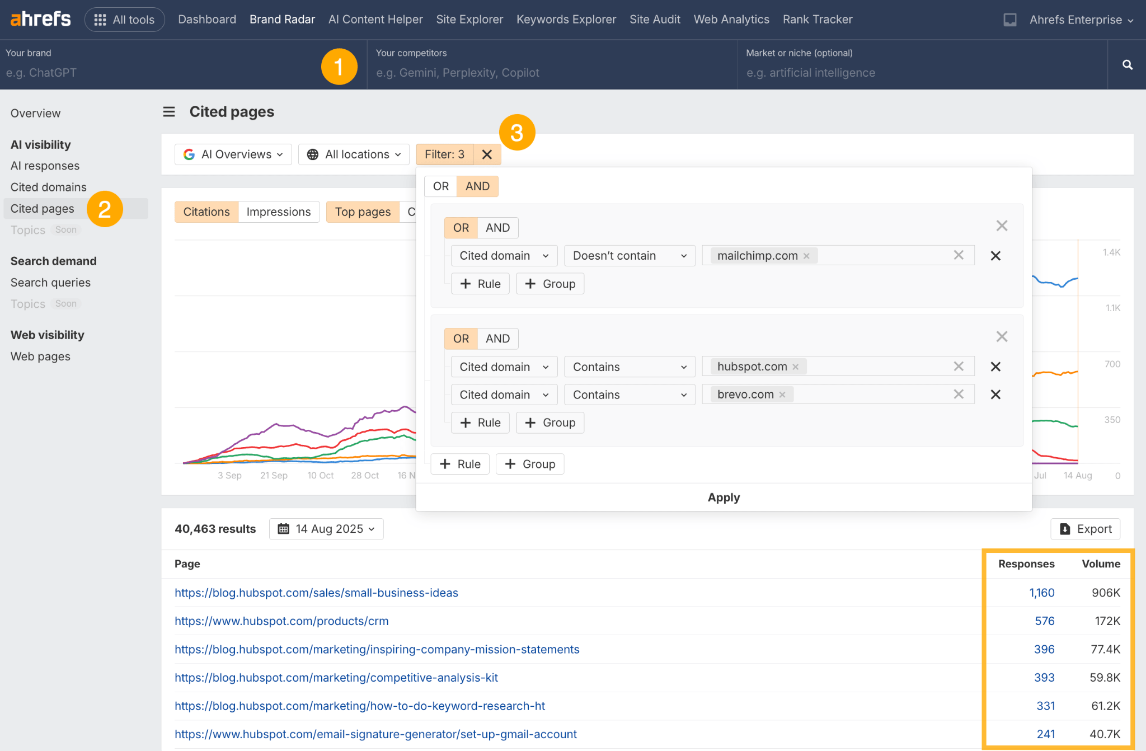This screenshot has width=1146, height=751.
Task: Click the Apply button in the filter panel
Action: [723, 497]
